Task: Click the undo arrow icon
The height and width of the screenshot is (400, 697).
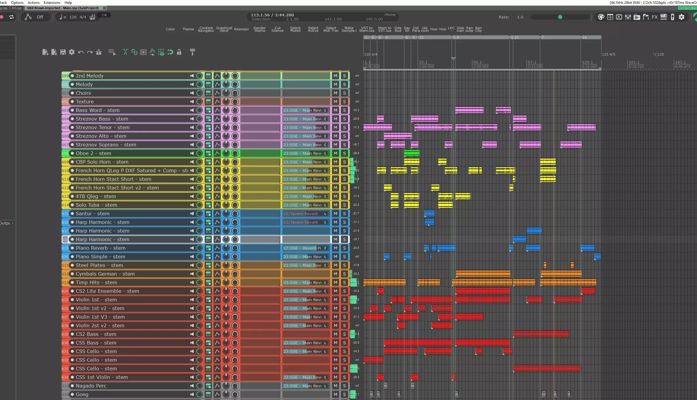Action: tap(81, 52)
